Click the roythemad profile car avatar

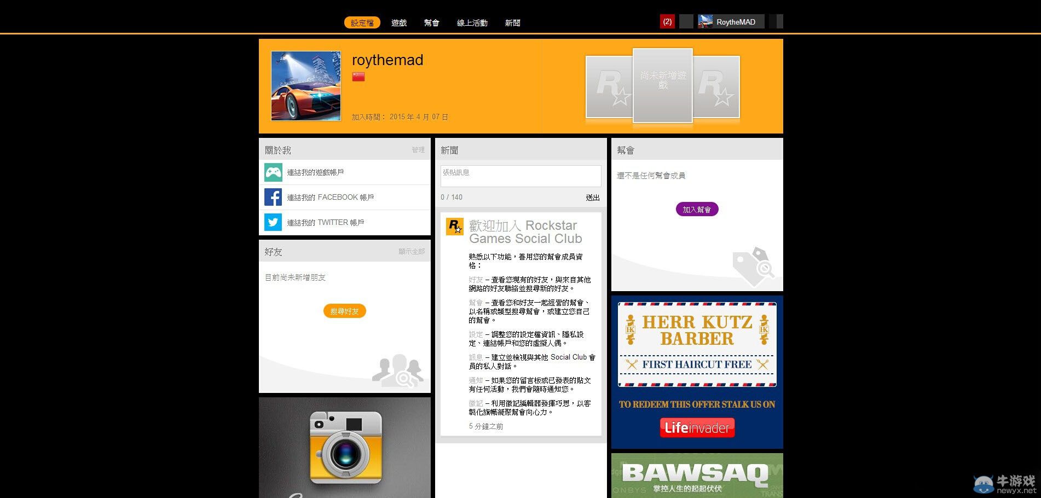306,86
